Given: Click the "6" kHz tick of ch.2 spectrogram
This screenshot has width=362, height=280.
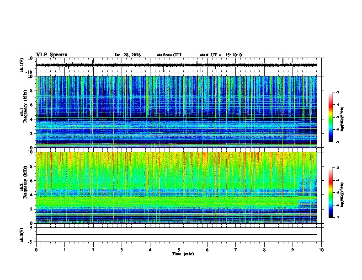Looking at the screenshot, I should pyautogui.click(x=32, y=180).
